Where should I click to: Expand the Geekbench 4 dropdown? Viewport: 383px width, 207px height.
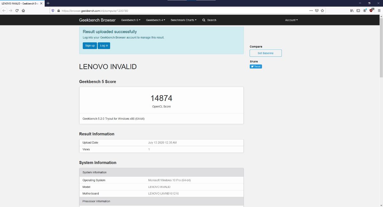tap(155, 20)
